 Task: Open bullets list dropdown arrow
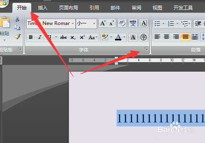click(x=163, y=23)
